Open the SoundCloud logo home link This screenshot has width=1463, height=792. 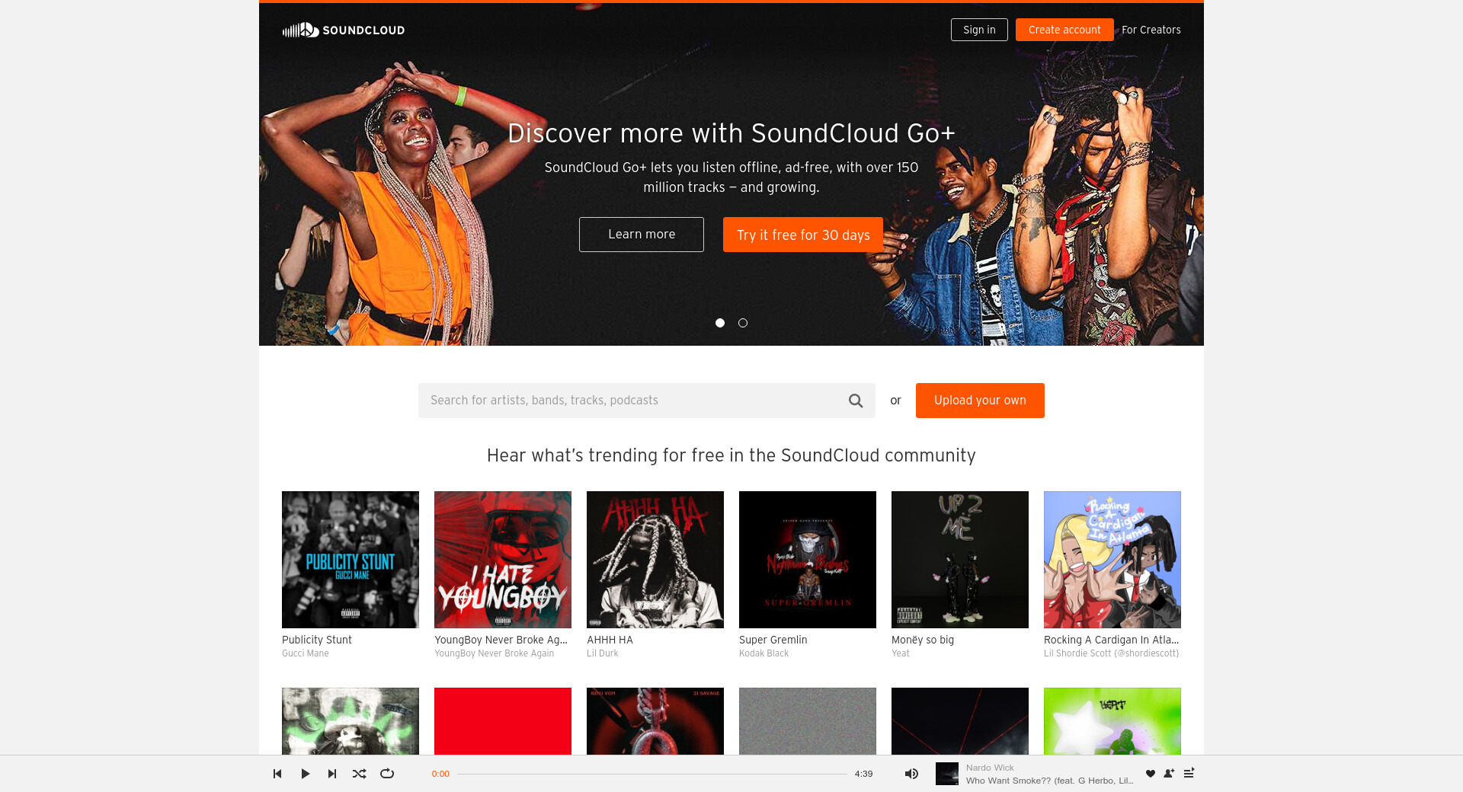344,30
